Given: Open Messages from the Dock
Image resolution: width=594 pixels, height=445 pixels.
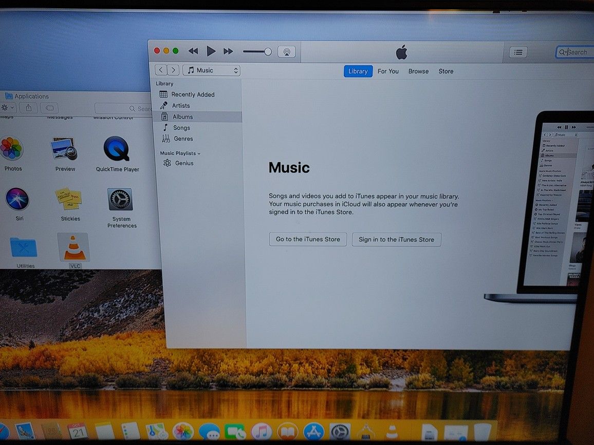Looking at the screenshot, I should coord(210,432).
